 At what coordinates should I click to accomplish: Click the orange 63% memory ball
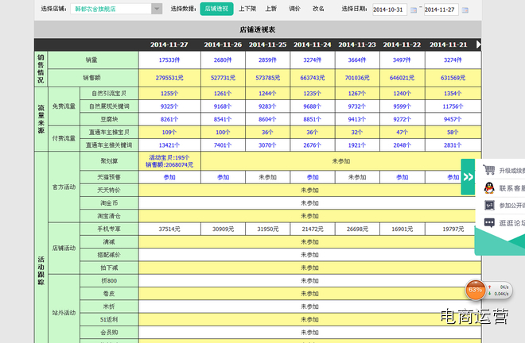click(475, 290)
